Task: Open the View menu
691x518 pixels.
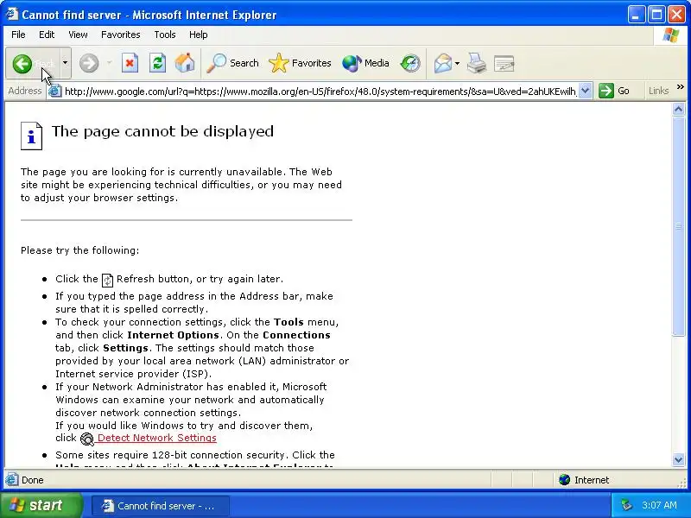Action: click(78, 35)
